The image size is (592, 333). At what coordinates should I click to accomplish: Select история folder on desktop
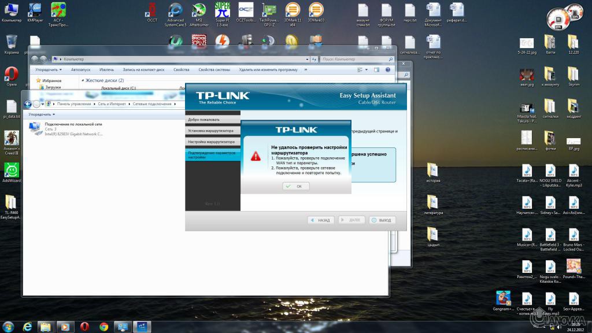click(x=433, y=172)
